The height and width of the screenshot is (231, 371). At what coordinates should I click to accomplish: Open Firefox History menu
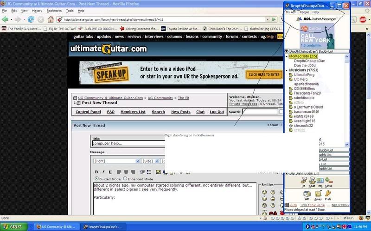pyautogui.click(x=37, y=11)
